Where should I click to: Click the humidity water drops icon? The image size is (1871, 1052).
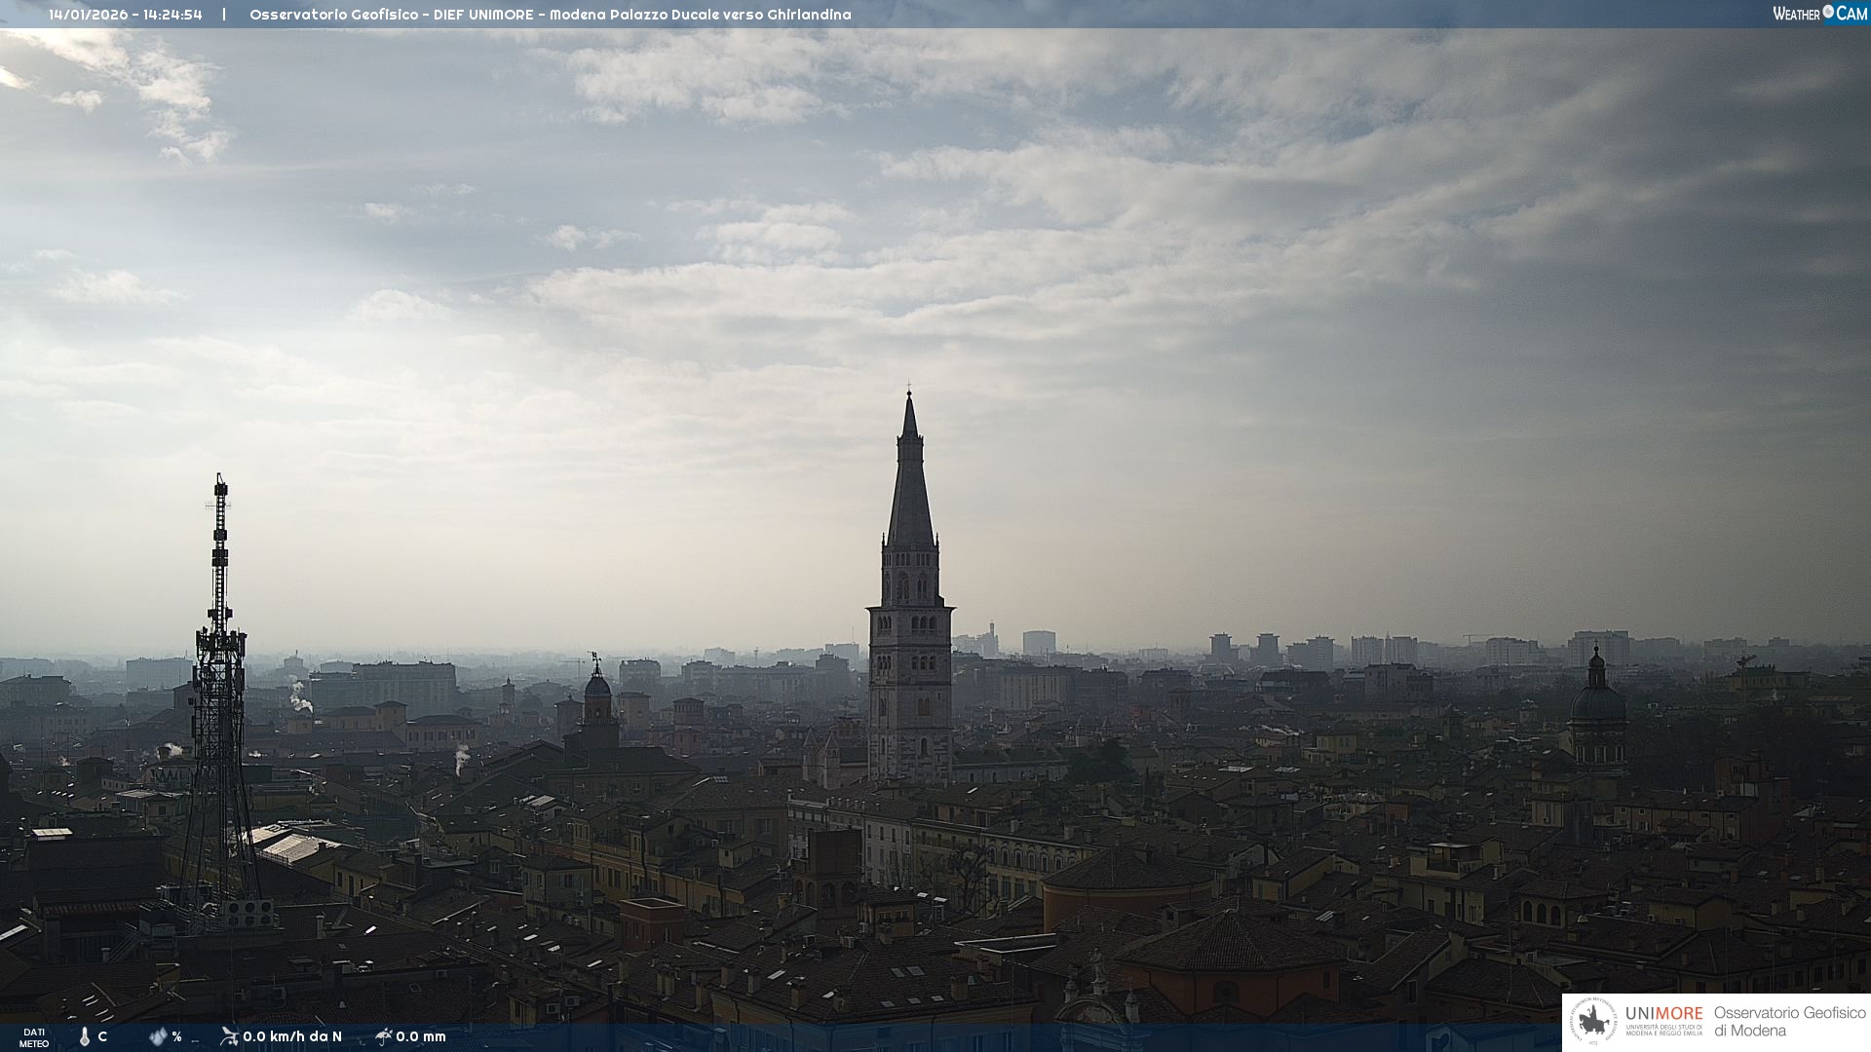point(158,1036)
